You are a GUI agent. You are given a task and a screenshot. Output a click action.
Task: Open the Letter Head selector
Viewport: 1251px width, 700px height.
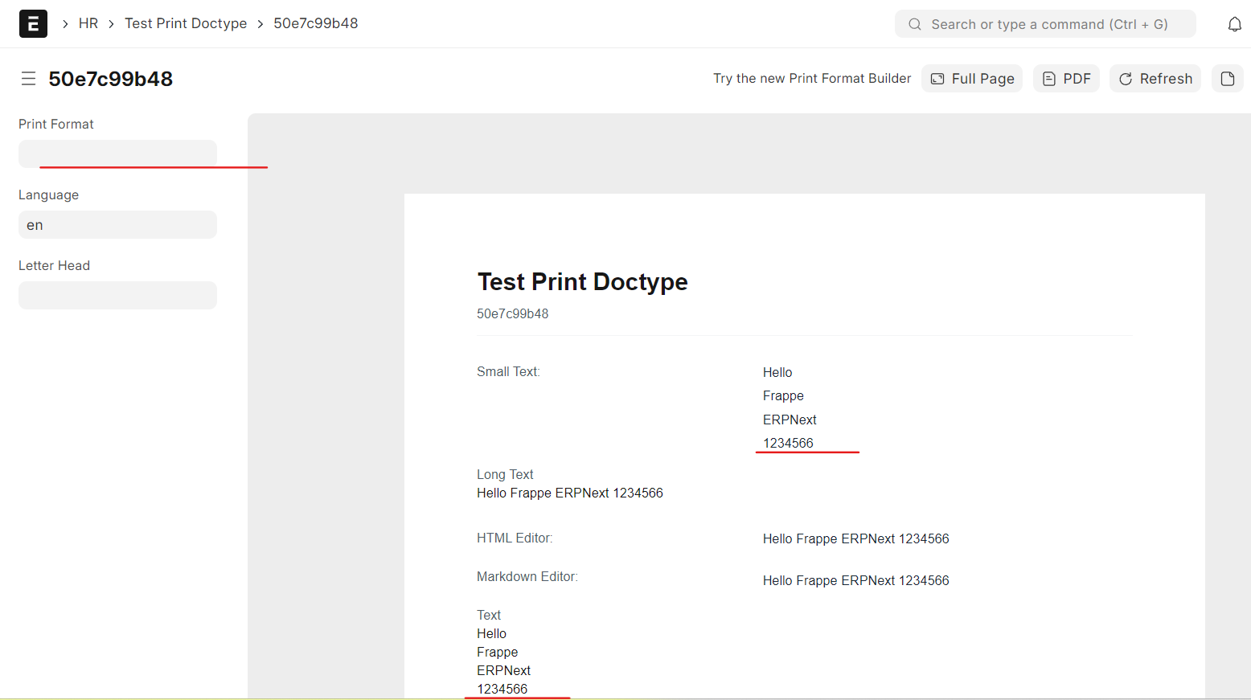click(117, 295)
